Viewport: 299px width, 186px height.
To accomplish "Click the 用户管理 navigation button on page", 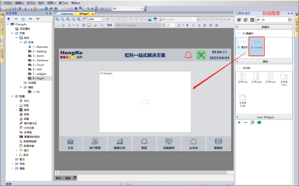I will pos(95,144).
